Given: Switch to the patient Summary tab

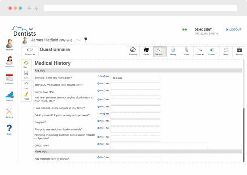Looking at the screenshot, I should 133,51.
